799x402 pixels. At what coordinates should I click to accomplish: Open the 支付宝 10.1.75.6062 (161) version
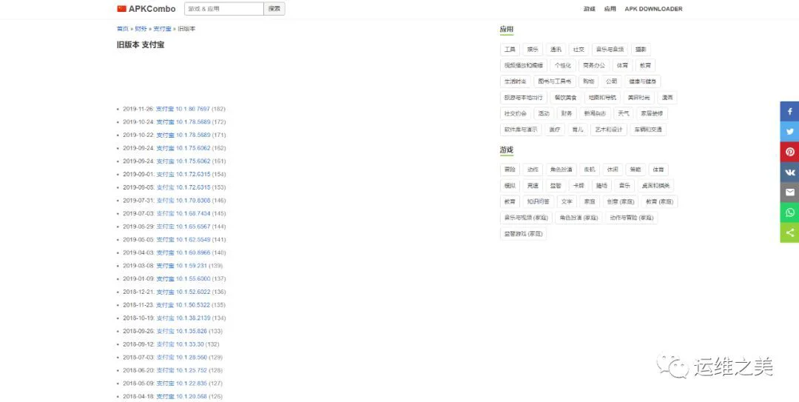pos(183,161)
